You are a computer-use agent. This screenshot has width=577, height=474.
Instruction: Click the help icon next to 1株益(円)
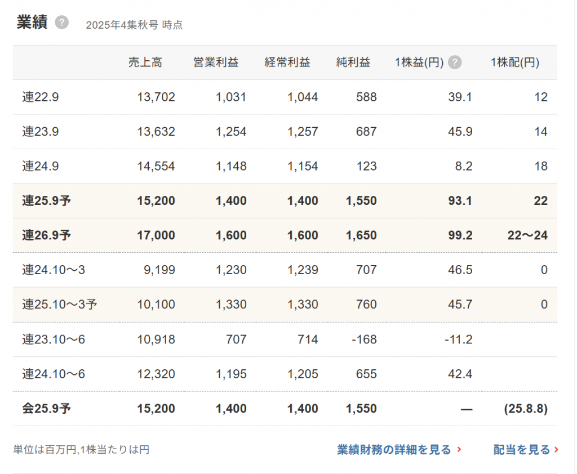click(x=455, y=62)
